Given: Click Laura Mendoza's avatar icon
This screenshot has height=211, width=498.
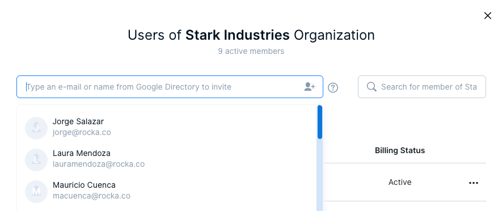Looking at the screenshot, I should click(36, 160).
